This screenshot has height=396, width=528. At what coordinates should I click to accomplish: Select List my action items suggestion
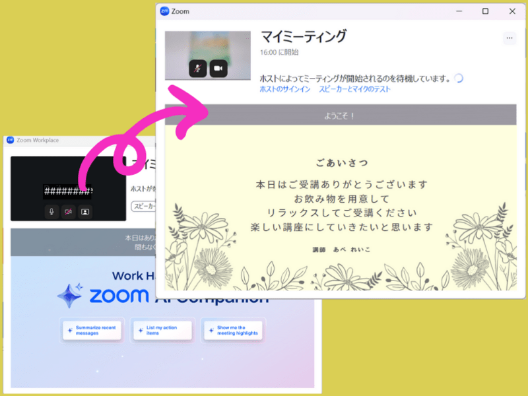pyautogui.click(x=162, y=330)
